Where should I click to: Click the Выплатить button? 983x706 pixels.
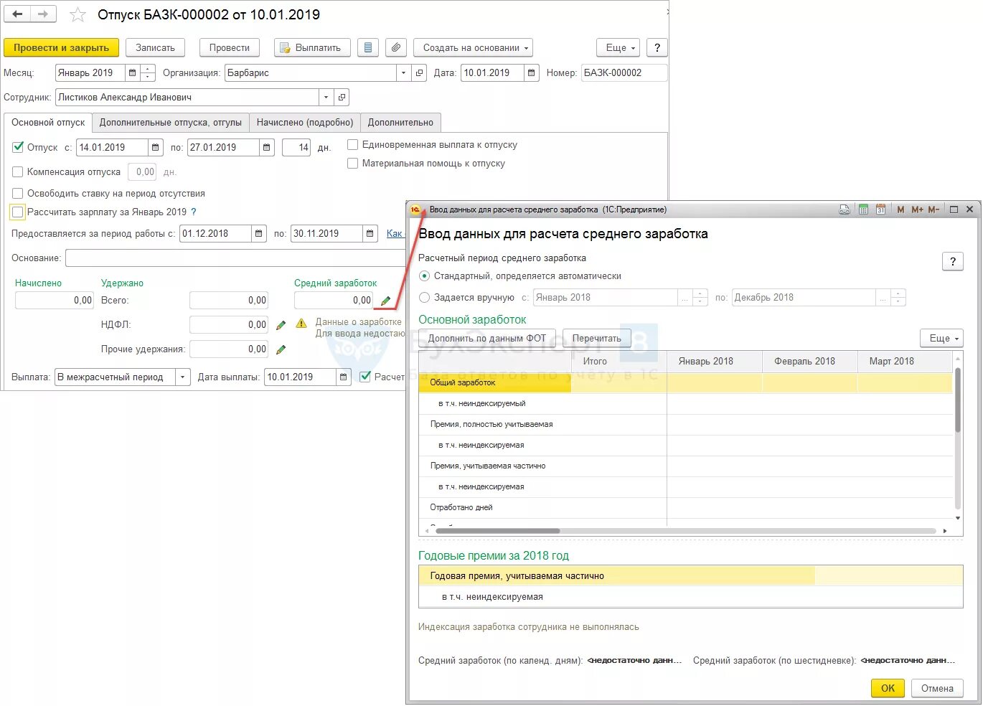[312, 48]
